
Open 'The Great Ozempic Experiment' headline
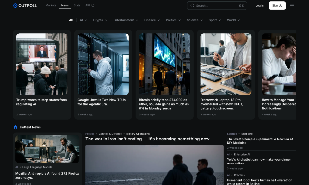click(x=260, y=141)
